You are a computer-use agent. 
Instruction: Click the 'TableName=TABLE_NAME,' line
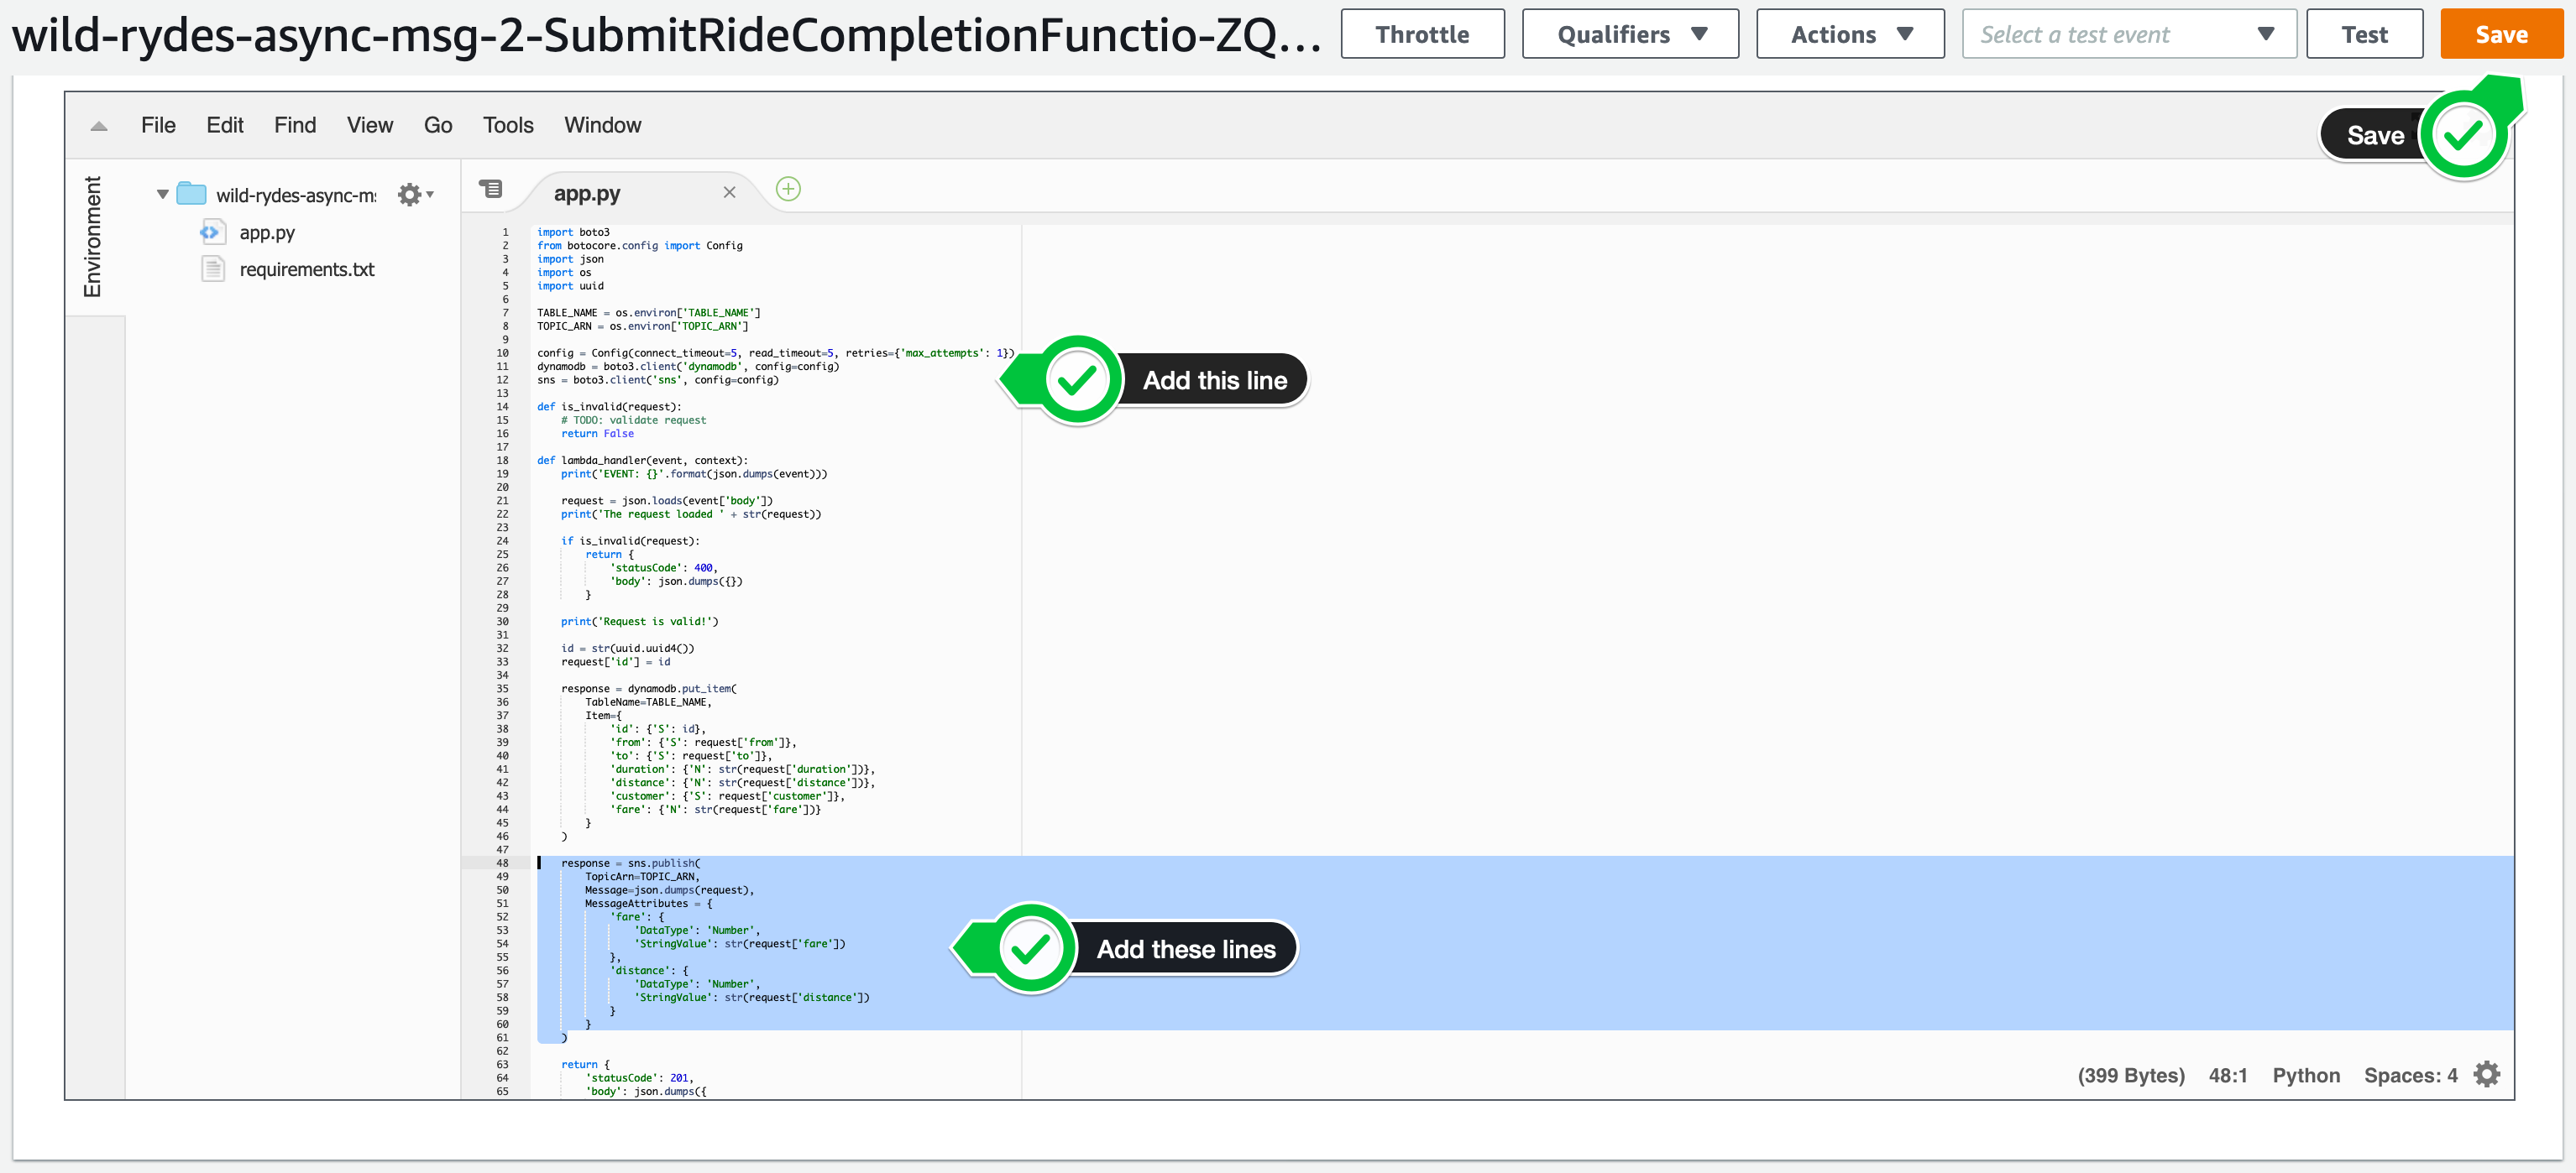pos(648,702)
